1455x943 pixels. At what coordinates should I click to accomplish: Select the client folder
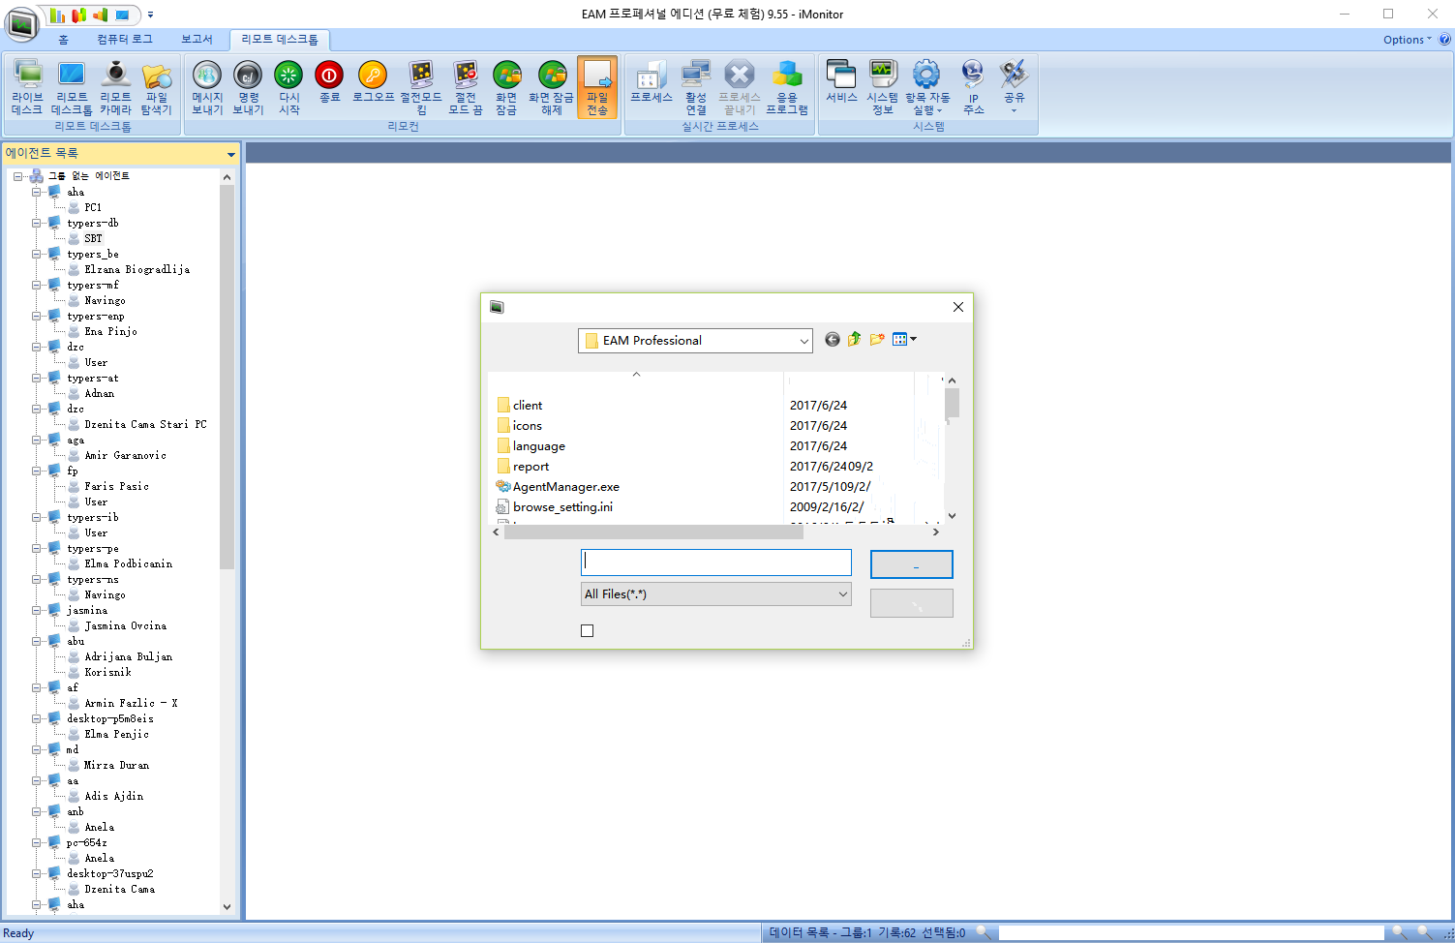click(519, 406)
